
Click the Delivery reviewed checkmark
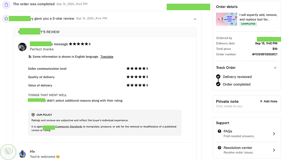point(218,77)
